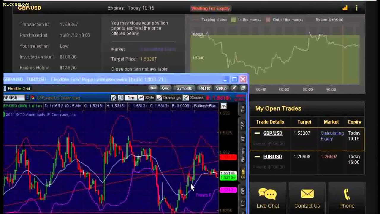Click the EUR/USD market price 1.26697
The image size is (380, 214).
(329, 157)
